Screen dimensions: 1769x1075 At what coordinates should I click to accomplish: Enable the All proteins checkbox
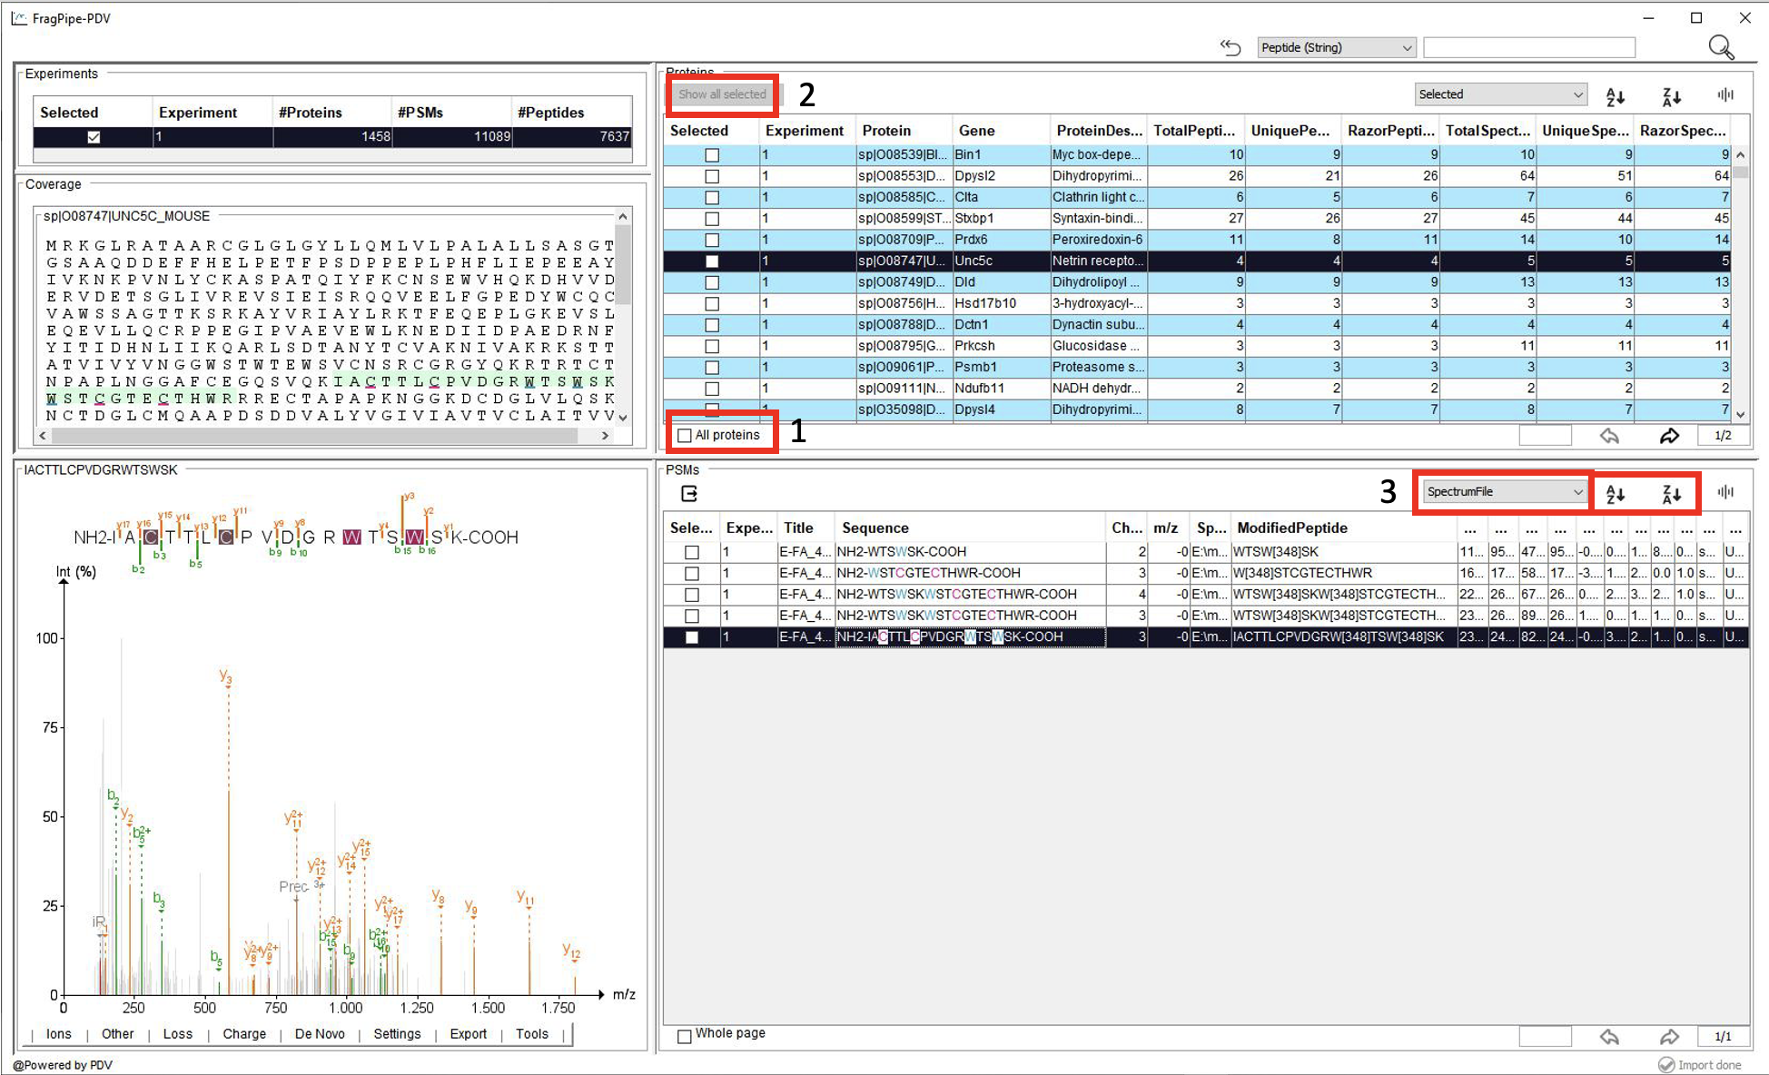click(685, 435)
